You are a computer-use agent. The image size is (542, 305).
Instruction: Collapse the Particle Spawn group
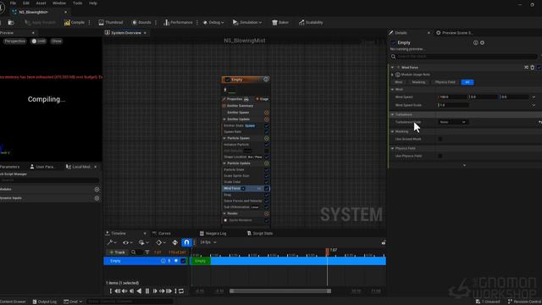224,138
